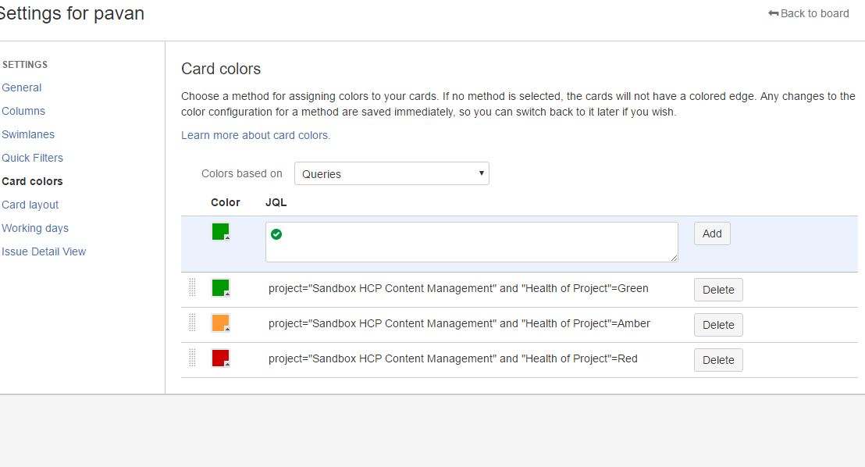The width and height of the screenshot is (865, 467).
Task: Pick color for the new JQL rule swatch
Action: (221, 232)
